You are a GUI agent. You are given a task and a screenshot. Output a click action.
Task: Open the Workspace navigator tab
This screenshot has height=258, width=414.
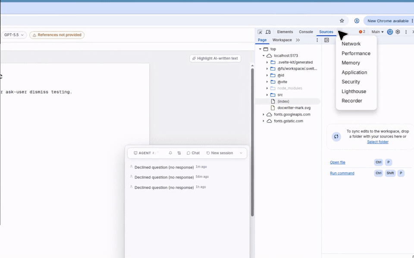[x=282, y=40]
